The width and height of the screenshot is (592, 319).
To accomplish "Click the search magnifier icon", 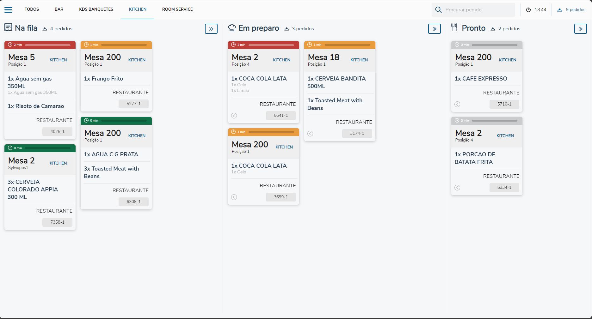I will coord(438,10).
